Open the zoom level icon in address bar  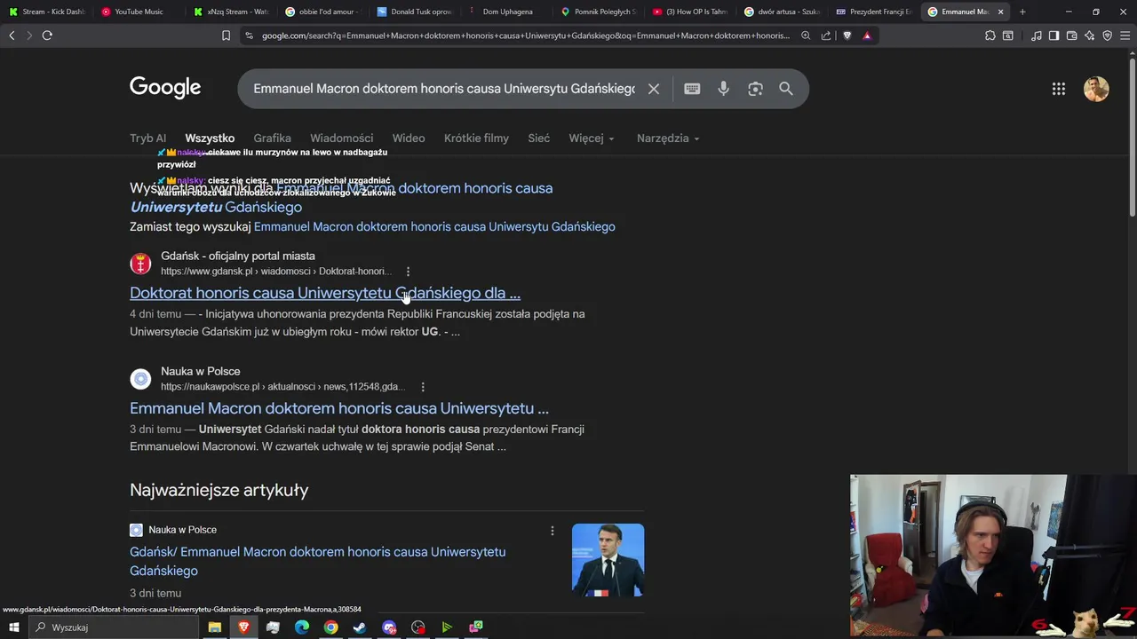coord(806,35)
